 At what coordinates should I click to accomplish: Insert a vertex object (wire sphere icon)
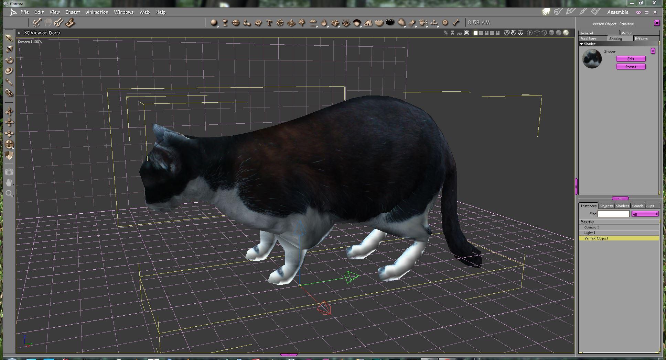click(x=236, y=23)
